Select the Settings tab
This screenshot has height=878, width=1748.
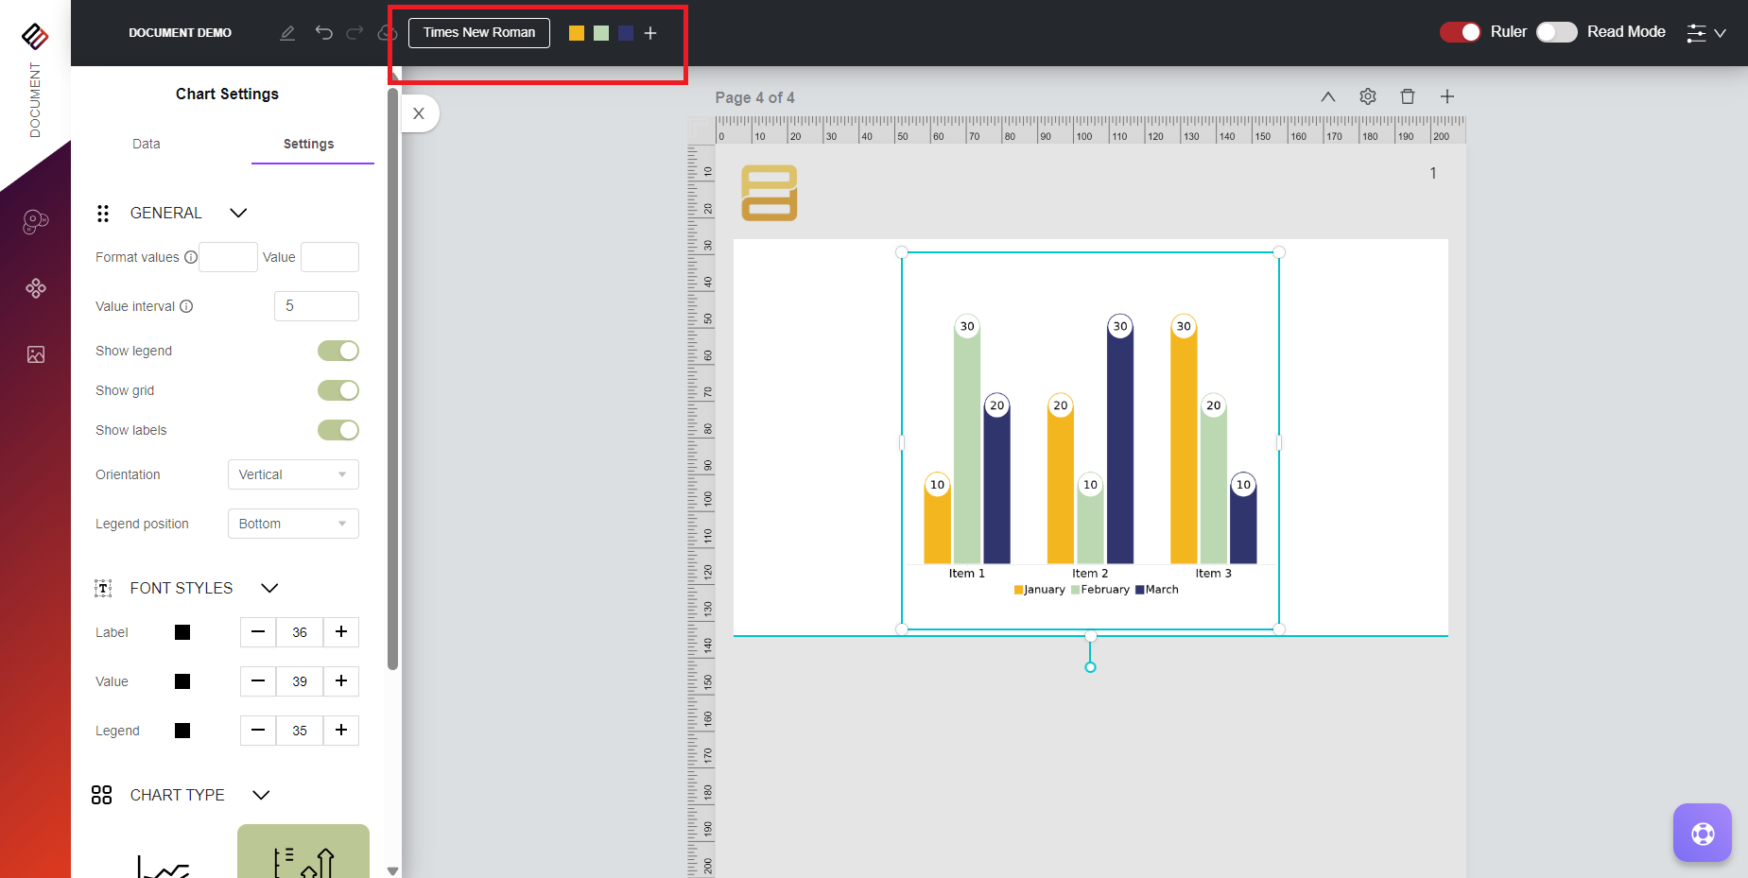(308, 144)
